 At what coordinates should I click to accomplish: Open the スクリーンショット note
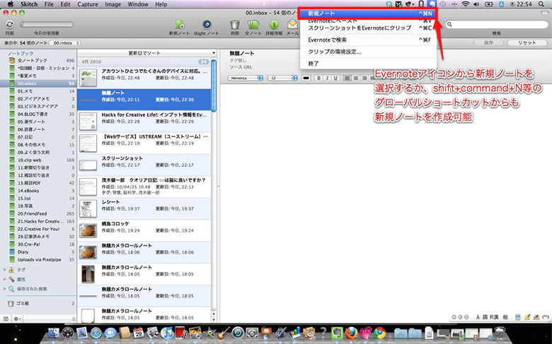coord(144,165)
